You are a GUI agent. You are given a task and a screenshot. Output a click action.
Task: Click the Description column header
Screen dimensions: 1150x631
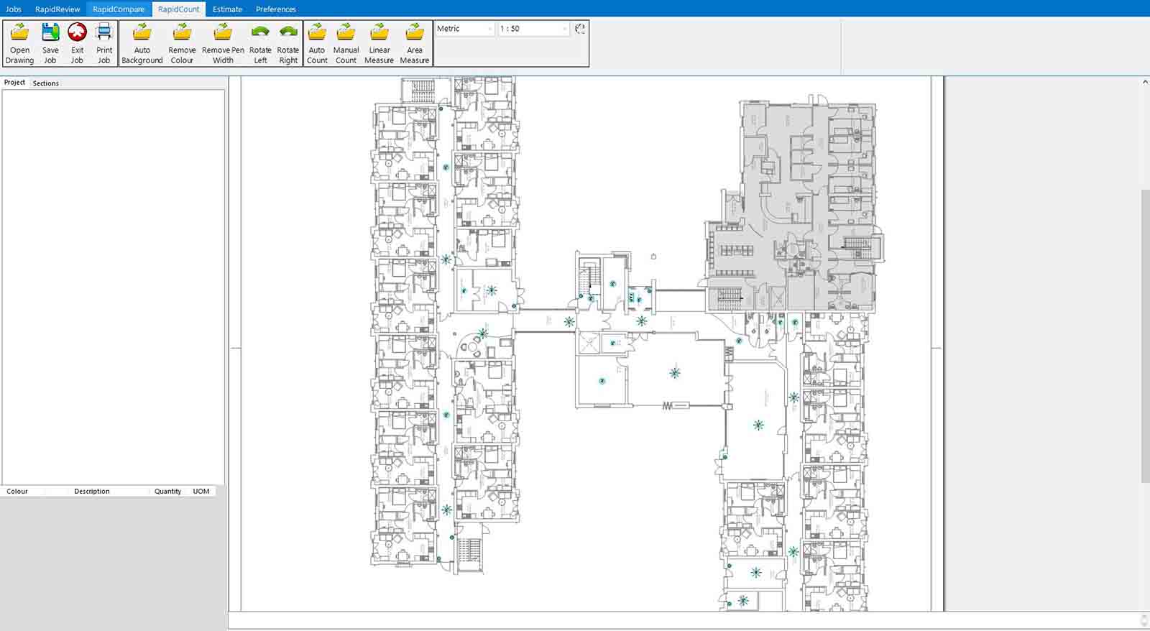click(92, 492)
